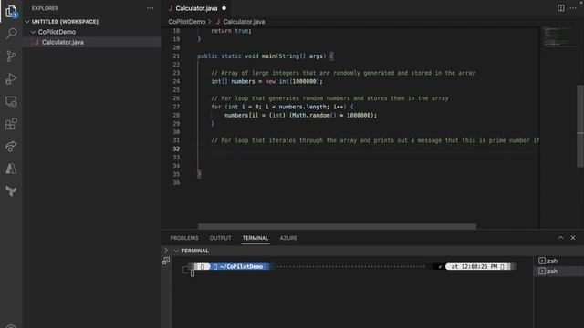The width and height of the screenshot is (584, 328).
Task: Click the Math.random assignment line
Action: point(300,116)
